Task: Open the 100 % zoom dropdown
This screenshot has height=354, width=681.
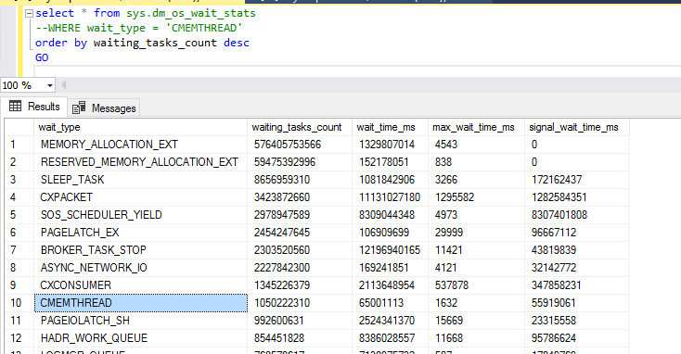Action: tap(50, 85)
